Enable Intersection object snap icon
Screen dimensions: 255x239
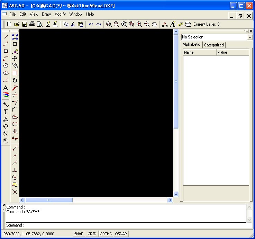15,192
